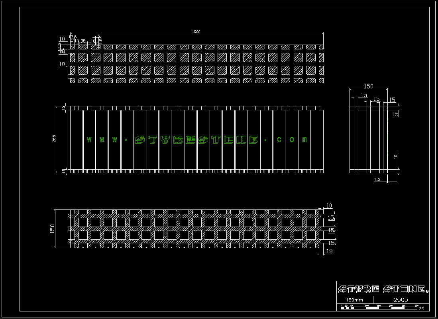Select the 2009 text in title block
The image size is (438, 319).
(x=401, y=299)
